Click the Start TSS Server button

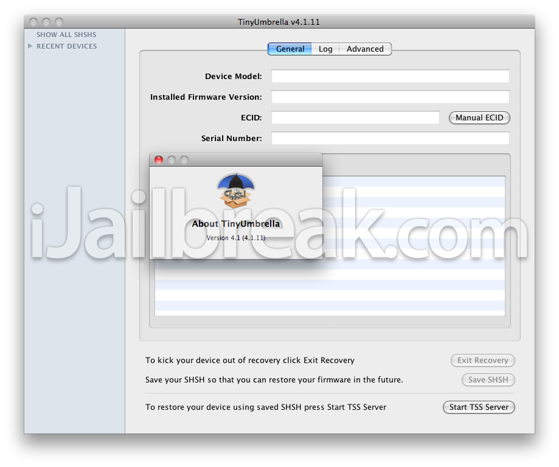tap(479, 407)
